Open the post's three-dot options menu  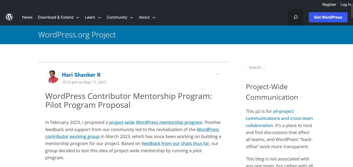pyautogui.click(x=218, y=74)
